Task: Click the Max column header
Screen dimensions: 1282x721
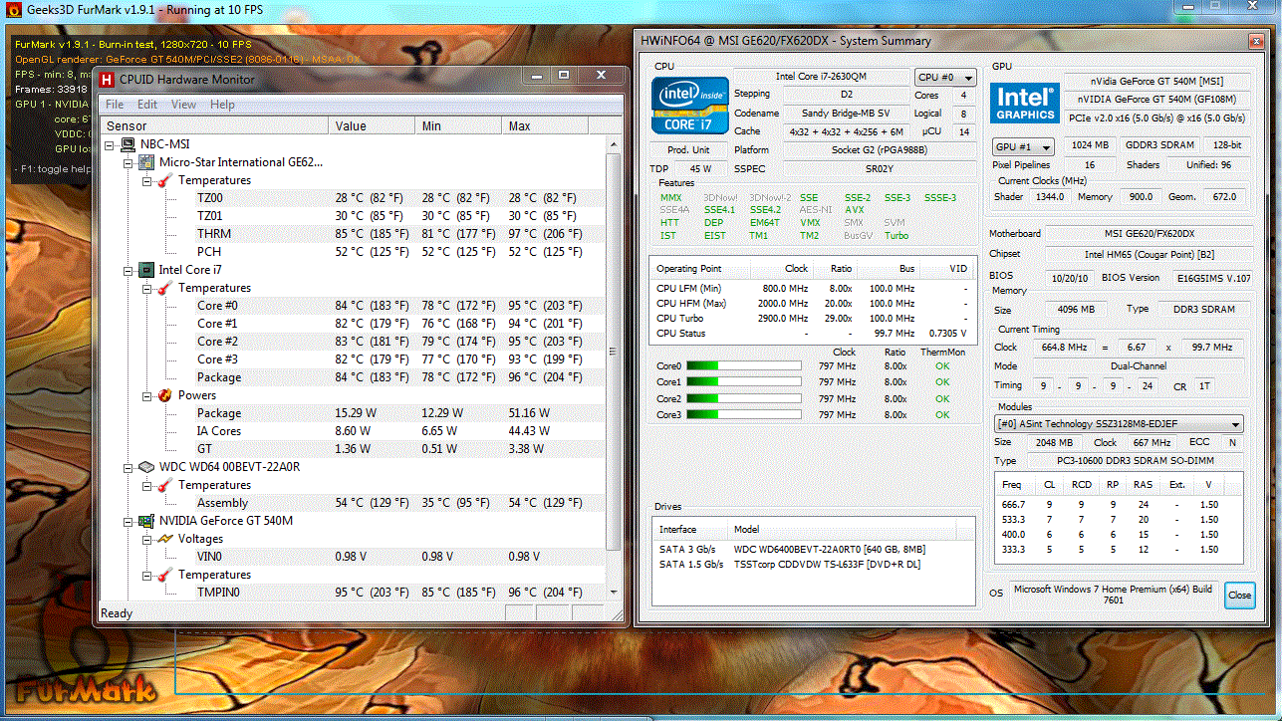Action: click(x=546, y=126)
